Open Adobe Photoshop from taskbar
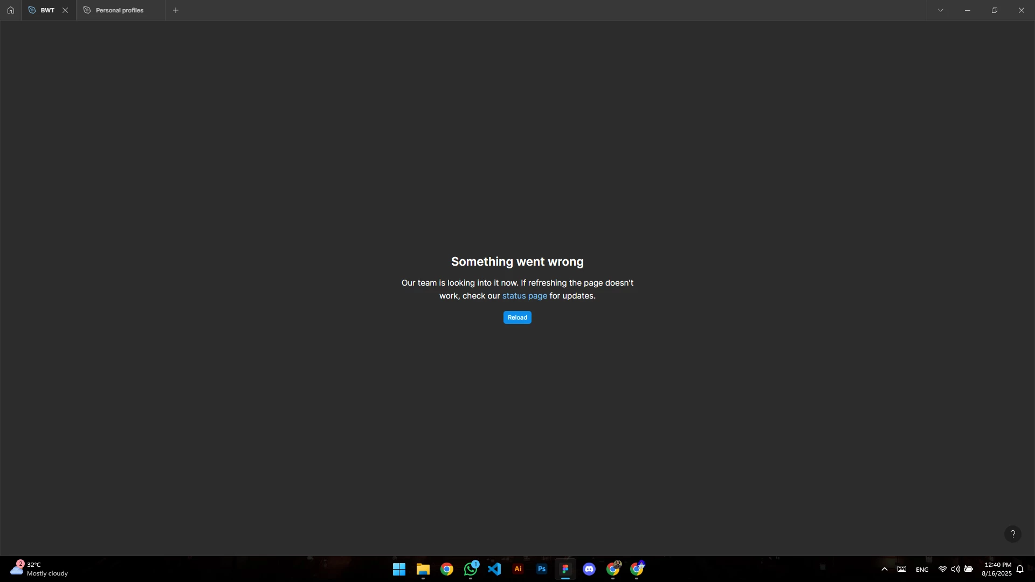This screenshot has height=582, width=1035. tap(542, 569)
